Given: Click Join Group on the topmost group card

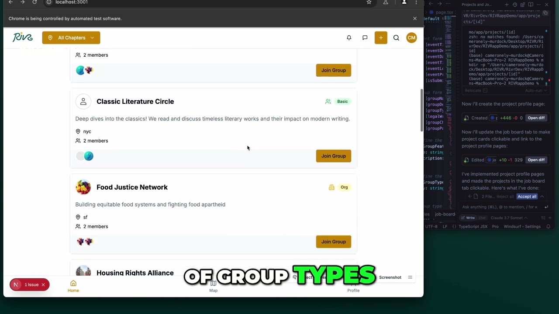Looking at the screenshot, I should 334,70.
